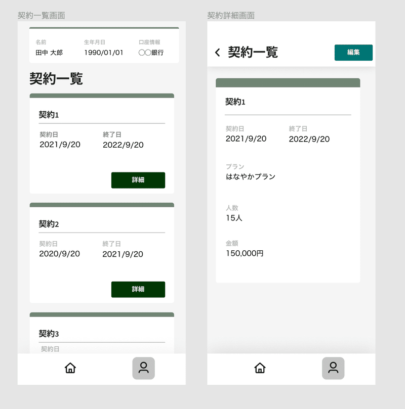This screenshot has height=409, width=405.
Task: Open 詳細 for 契約1
Action: (x=138, y=180)
